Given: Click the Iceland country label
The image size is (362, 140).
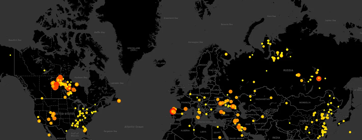Looking at the screenshot, I should click(x=161, y=63).
